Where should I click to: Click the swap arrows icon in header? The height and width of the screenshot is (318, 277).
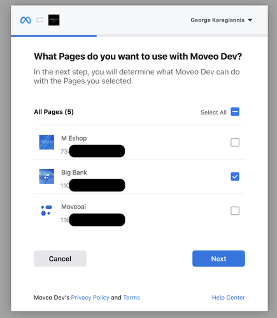(x=39, y=20)
